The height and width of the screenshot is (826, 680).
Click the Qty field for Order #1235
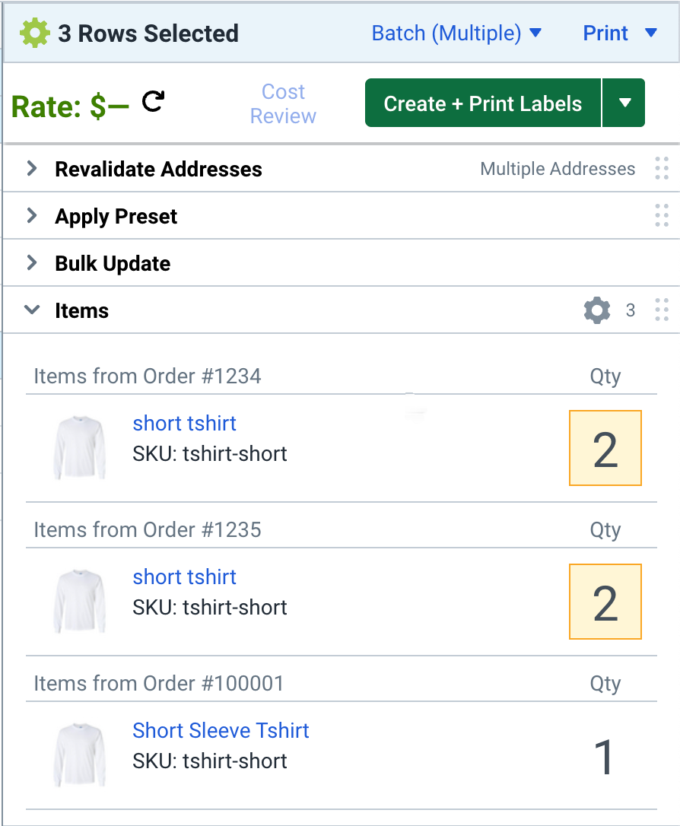coord(605,601)
